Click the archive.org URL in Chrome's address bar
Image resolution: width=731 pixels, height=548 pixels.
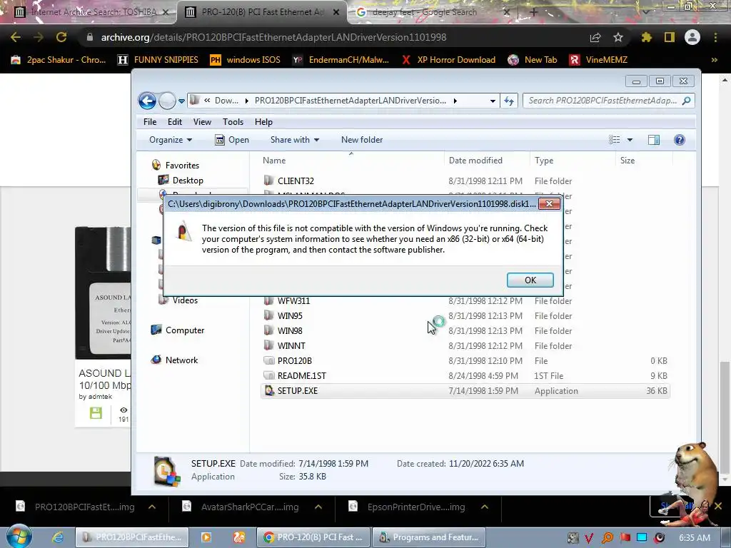tap(273, 37)
